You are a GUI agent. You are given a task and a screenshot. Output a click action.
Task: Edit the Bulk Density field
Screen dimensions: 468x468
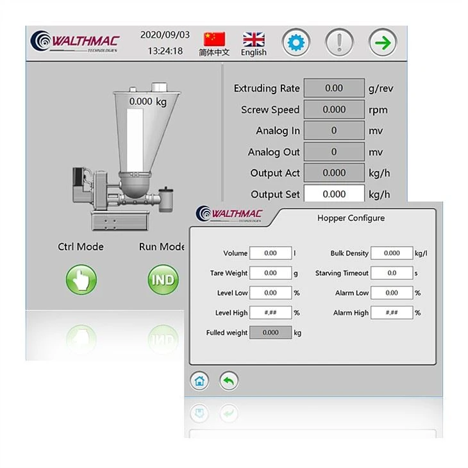(x=392, y=253)
